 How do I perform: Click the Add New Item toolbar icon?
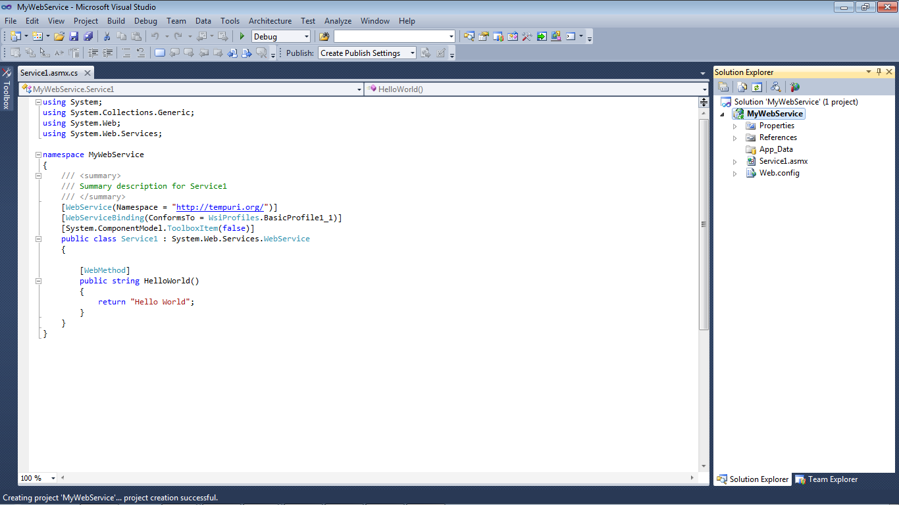[x=37, y=36]
